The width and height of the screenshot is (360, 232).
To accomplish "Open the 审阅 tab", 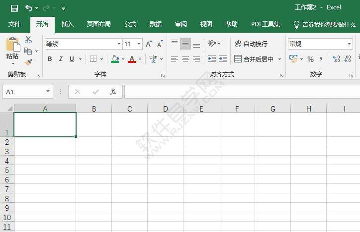I will coord(181,24).
